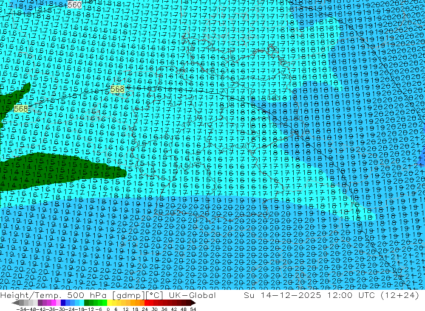This screenshot has height=311, width=425.
Task: Click the dark maroon right arrow of the legend
Action: 193,303
